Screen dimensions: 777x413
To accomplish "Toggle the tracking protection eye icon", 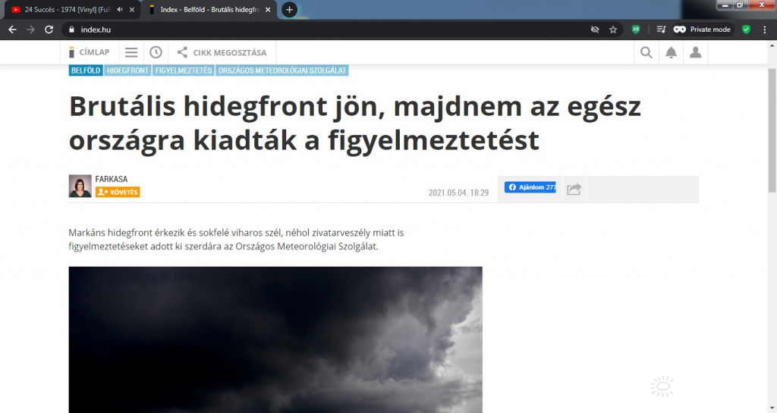I will [595, 30].
